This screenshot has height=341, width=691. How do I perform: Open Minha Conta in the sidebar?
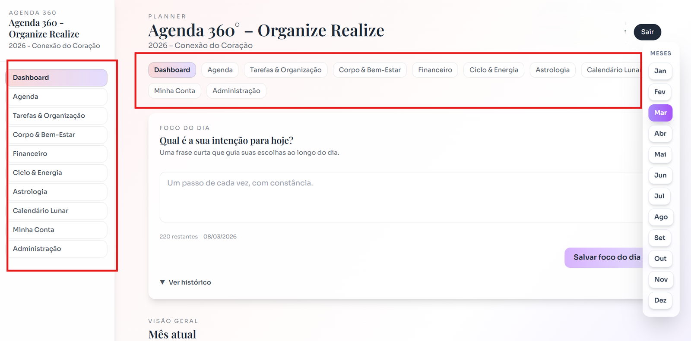click(57, 229)
